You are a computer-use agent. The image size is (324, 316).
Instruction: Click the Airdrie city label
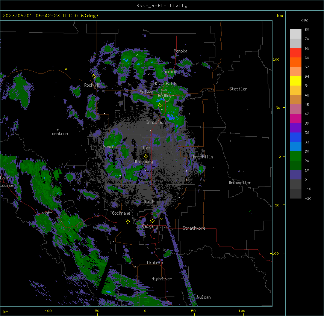(x=152, y=202)
